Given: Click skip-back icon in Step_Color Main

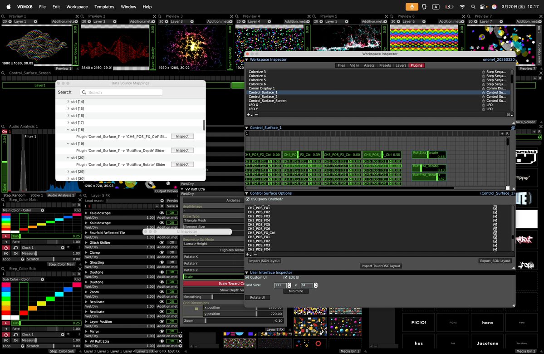Looking at the screenshot, I should tap(6, 253).
